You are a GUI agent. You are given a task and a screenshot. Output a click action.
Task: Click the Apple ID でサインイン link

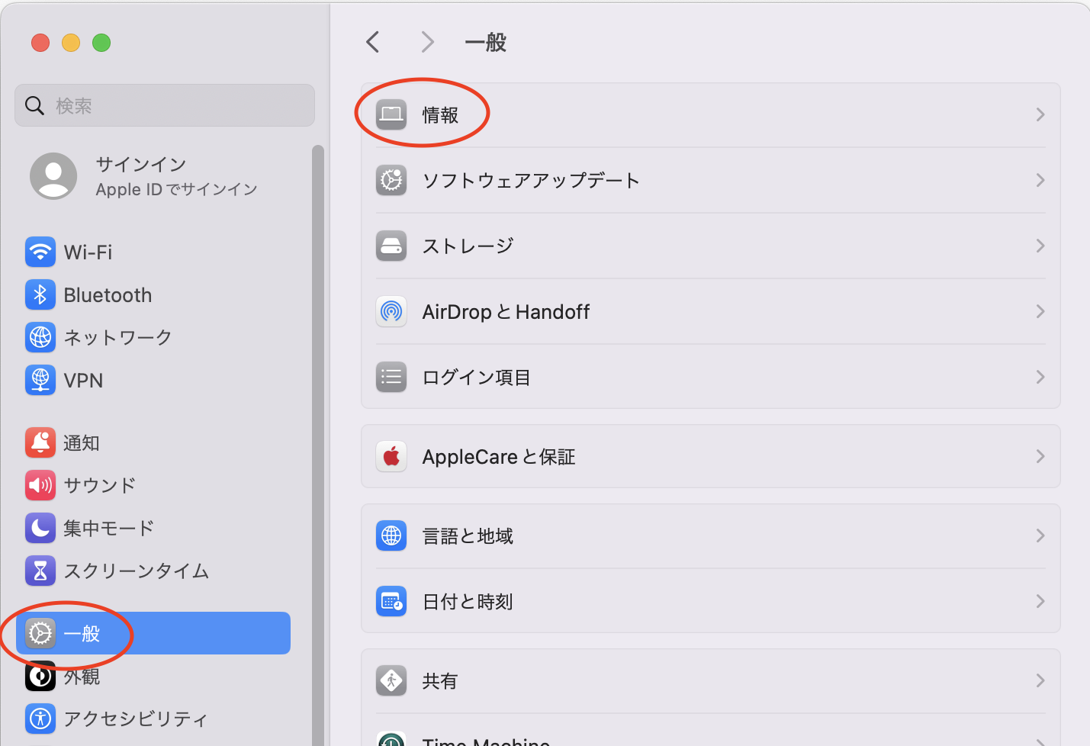[176, 189]
